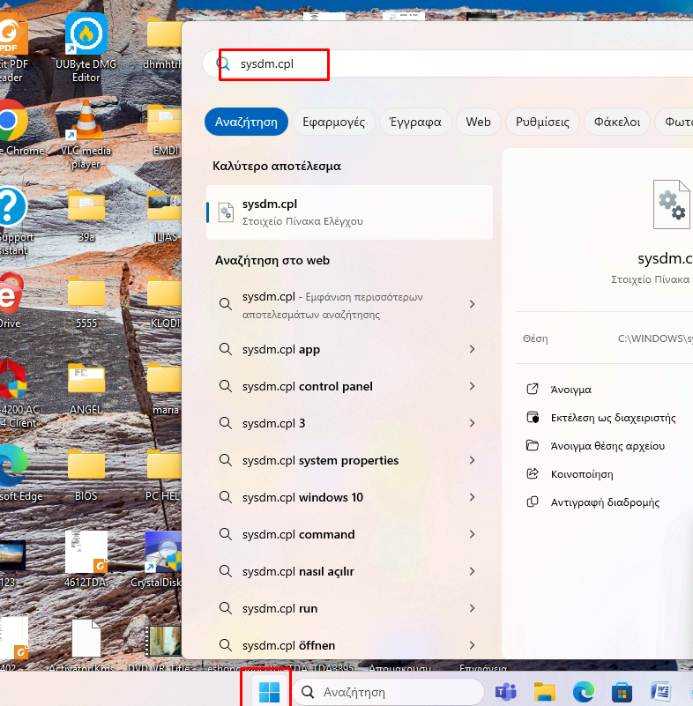The image size is (693, 706).
Task: Open File Explorer from the taskbar
Action: point(544,692)
